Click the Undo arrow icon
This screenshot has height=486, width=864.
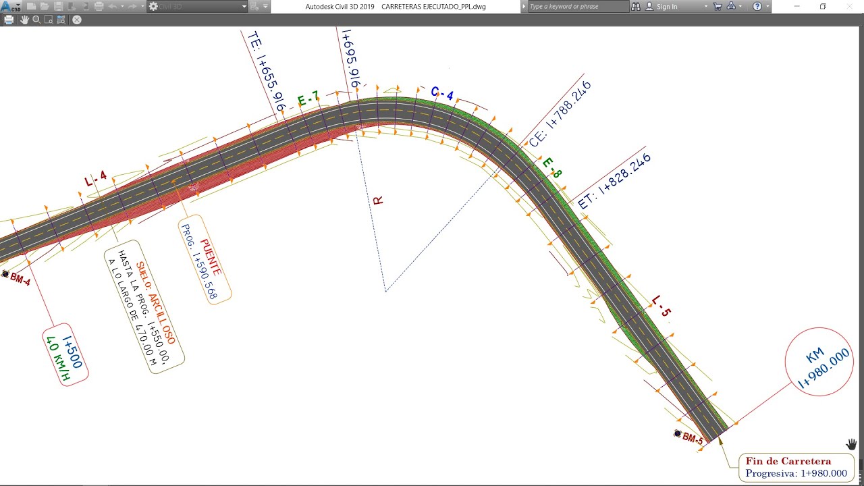tap(112, 6)
